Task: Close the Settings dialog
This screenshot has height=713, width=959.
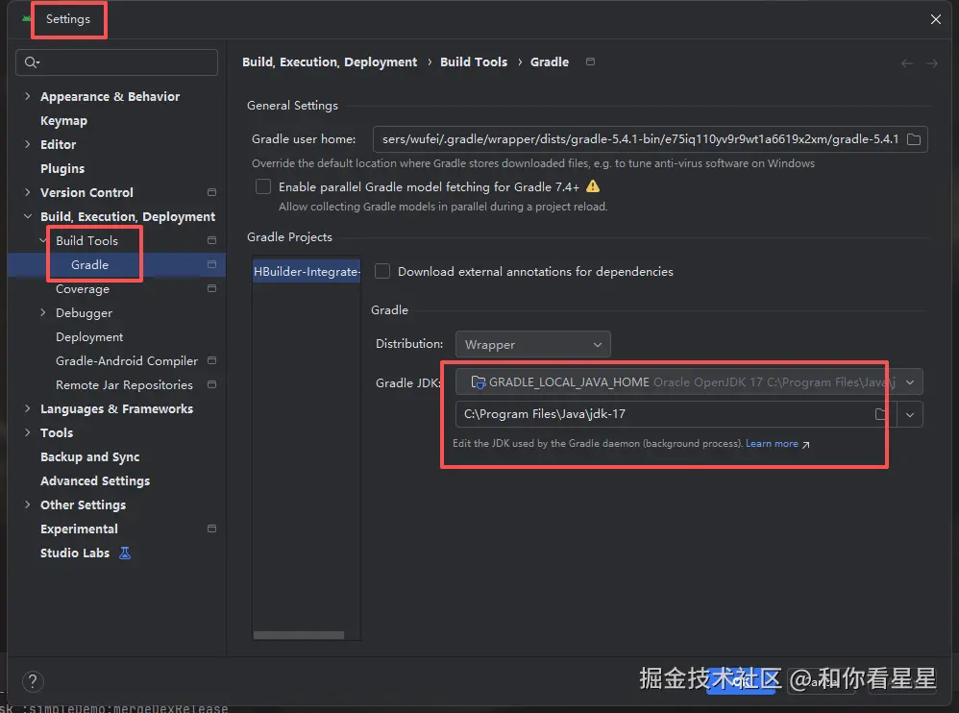Action: (936, 19)
